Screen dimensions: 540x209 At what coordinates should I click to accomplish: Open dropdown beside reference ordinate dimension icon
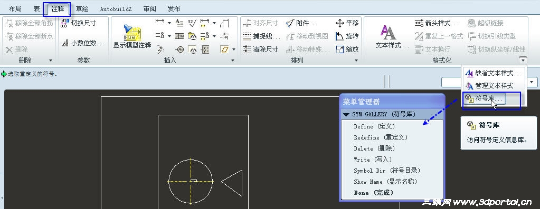click(214, 36)
